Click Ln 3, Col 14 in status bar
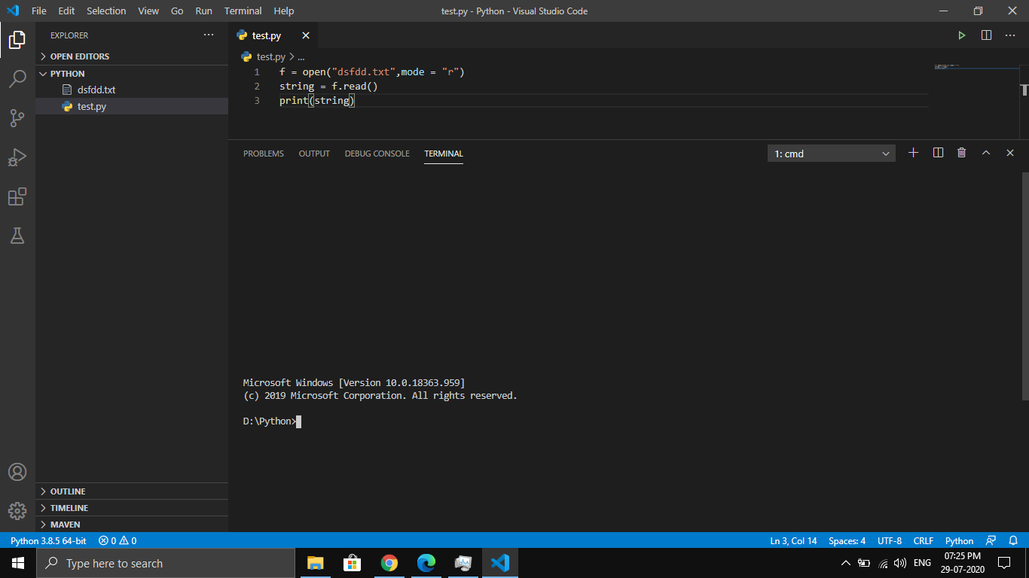The height and width of the screenshot is (578, 1029). point(793,540)
